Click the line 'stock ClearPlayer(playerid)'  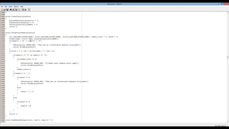click(18, 16)
